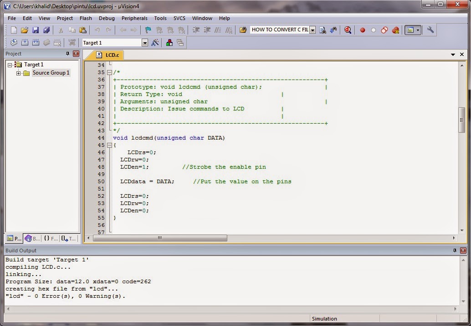The height and width of the screenshot is (326, 471).
Task: Open the window layout dropdown arrow
Action: point(418,30)
